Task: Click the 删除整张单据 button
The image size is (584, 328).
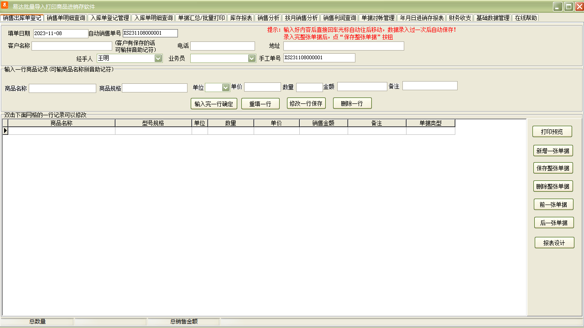Action: tap(553, 186)
